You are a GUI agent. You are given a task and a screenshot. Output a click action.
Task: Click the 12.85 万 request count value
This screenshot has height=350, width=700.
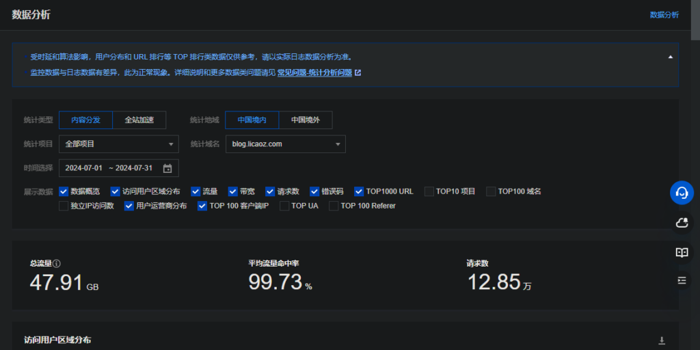(499, 282)
